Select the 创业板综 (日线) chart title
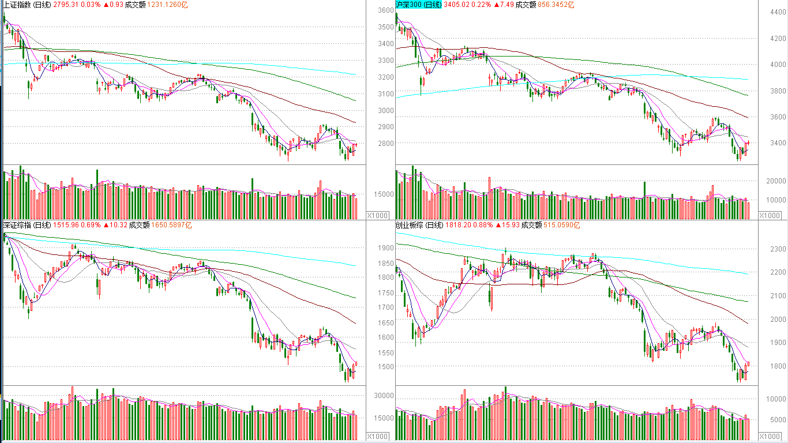 point(419,225)
